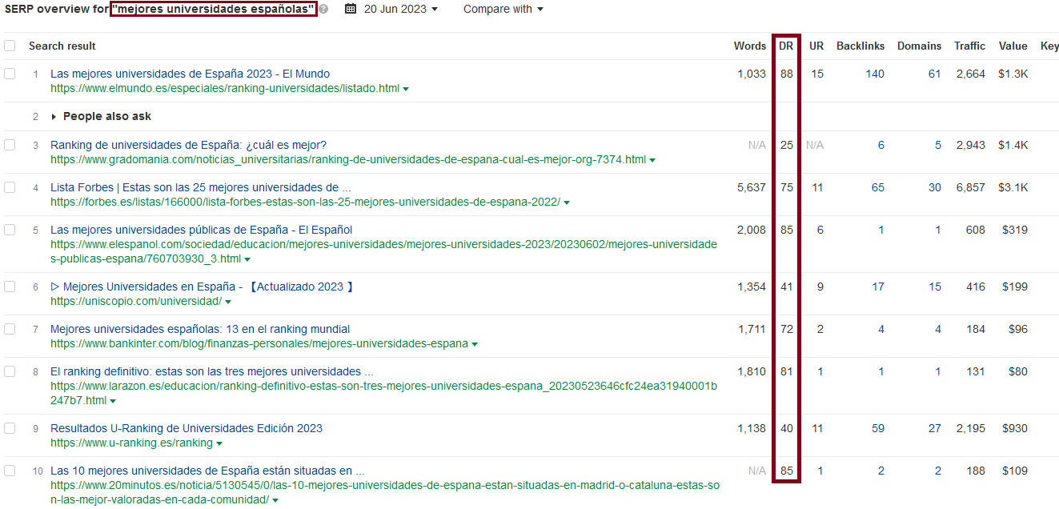Click the calendar icon next to 20 Jun 2023
Image resolution: width=1059 pixels, height=509 pixels.
click(x=351, y=9)
